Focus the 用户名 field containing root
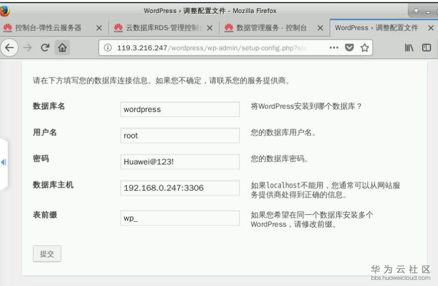This screenshot has width=438, height=286. click(x=180, y=136)
